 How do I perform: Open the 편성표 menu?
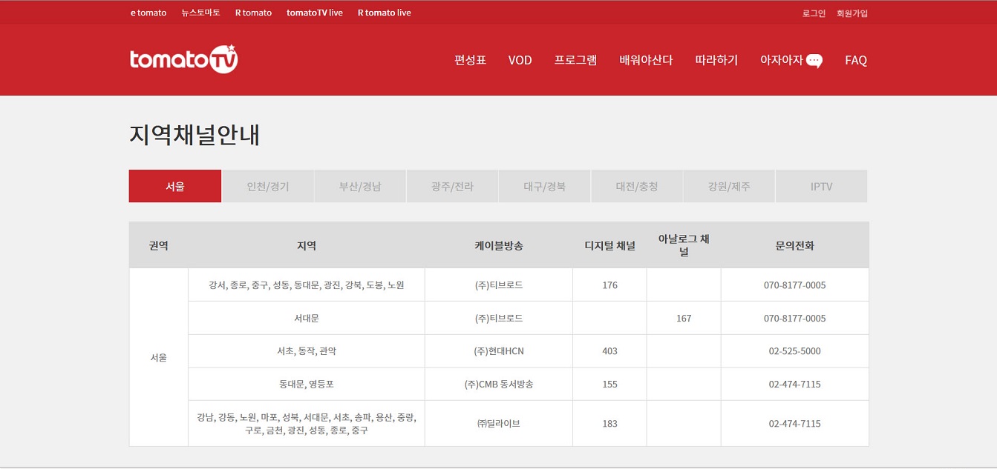pos(470,60)
